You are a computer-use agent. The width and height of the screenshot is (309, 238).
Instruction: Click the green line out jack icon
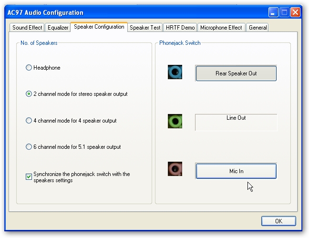[x=175, y=121]
